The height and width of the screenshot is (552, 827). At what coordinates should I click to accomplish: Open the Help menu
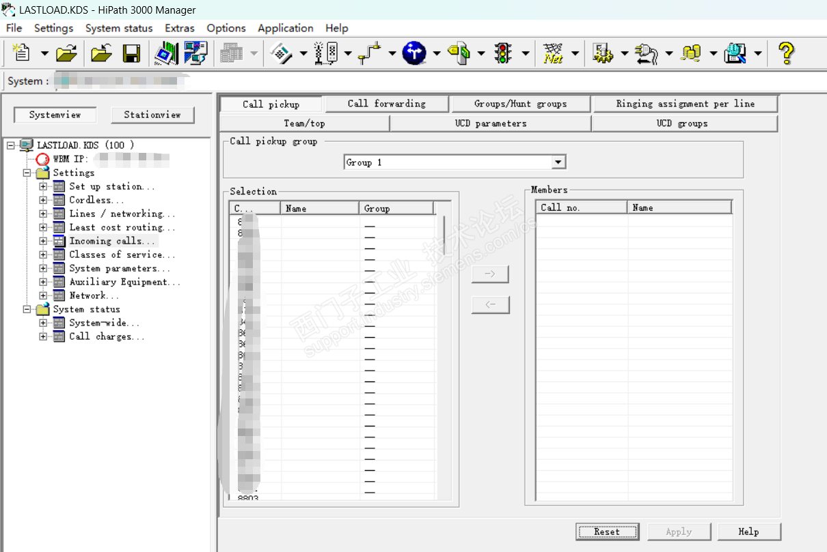click(337, 28)
